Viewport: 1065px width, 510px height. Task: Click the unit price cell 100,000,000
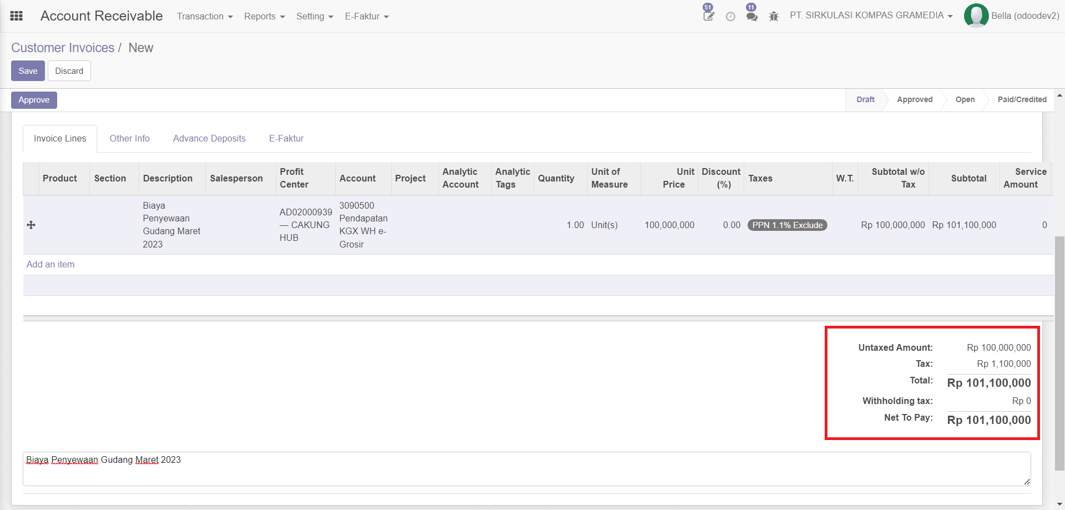(669, 225)
